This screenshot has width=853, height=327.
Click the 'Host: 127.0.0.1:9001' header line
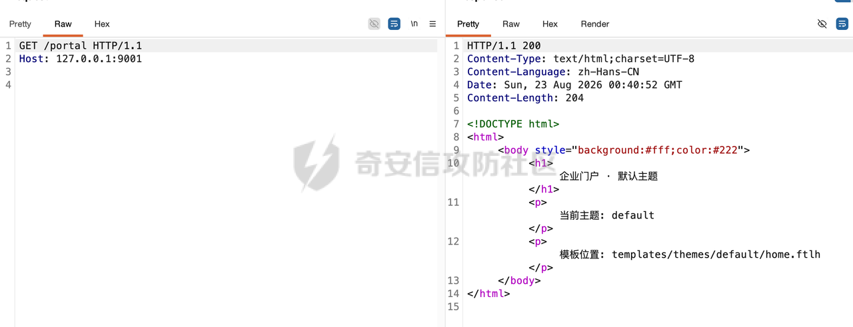(81, 59)
